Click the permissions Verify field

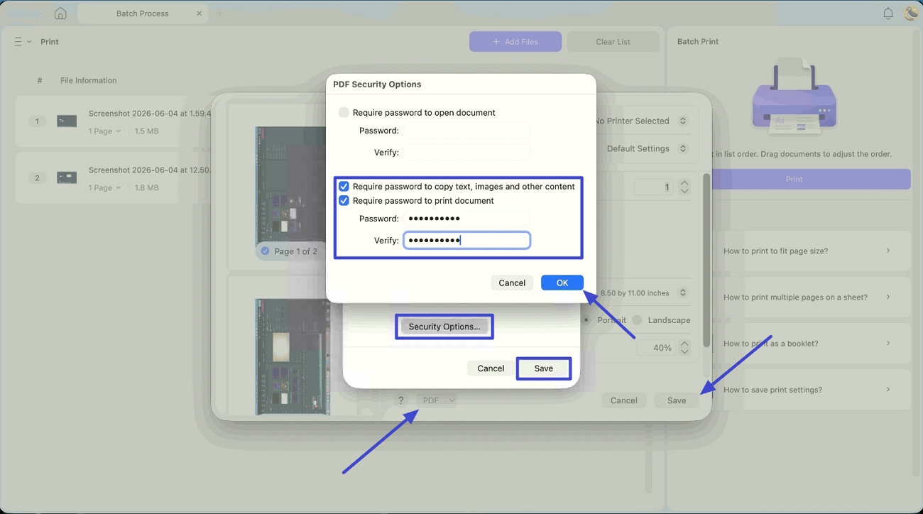[466, 241]
